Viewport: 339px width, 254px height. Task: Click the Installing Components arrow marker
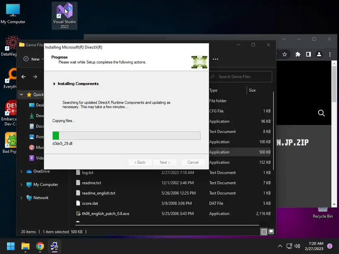tap(54, 84)
